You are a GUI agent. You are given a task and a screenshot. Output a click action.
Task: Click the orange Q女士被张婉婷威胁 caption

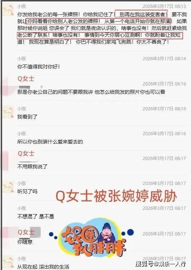click(x=116, y=196)
